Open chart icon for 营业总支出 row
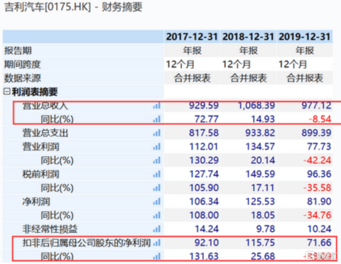Viewport: 341px width, 264px height. pyautogui.click(x=156, y=133)
